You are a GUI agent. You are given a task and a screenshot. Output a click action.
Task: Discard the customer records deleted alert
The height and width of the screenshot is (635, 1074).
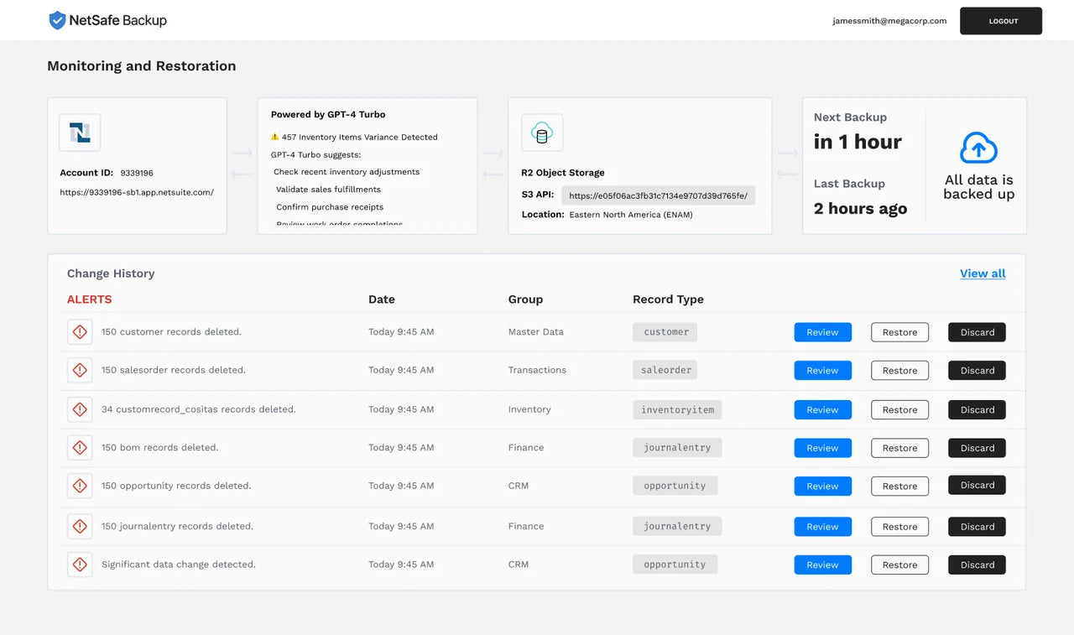[977, 332]
